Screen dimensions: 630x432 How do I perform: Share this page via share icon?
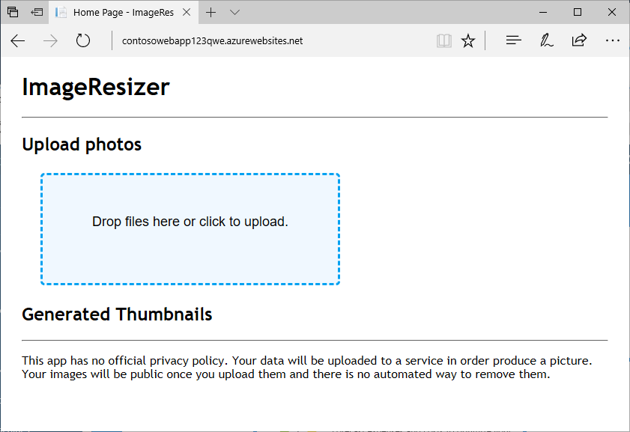(x=579, y=40)
